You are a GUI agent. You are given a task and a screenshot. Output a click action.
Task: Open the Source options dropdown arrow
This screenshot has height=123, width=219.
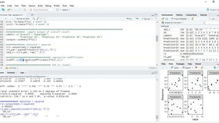point(152,19)
